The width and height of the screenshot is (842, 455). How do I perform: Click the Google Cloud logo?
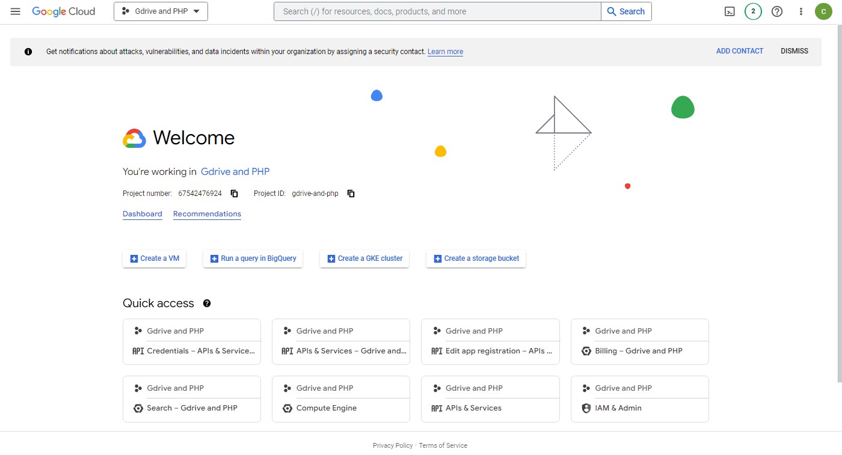[x=64, y=11]
